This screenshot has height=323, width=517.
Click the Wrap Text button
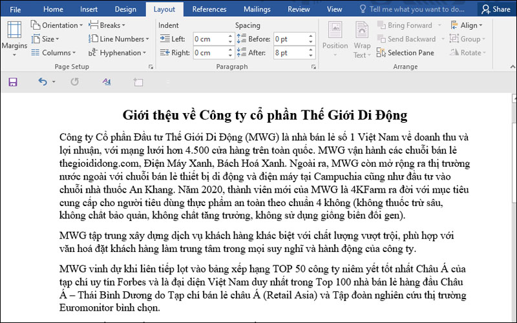coord(362,39)
